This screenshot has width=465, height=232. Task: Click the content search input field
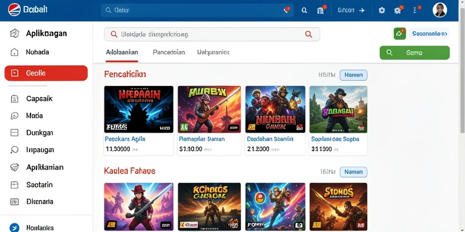click(x=212, y=34)
